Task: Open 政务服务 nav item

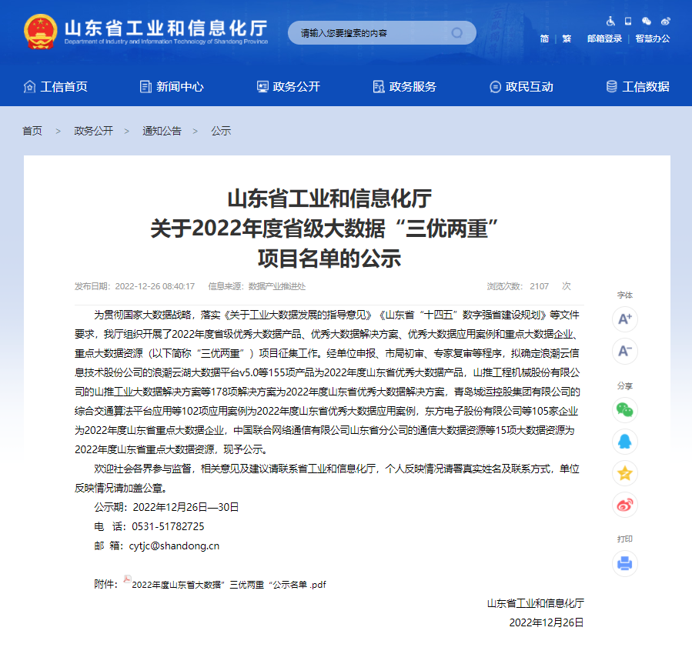Action: point(405,86)
